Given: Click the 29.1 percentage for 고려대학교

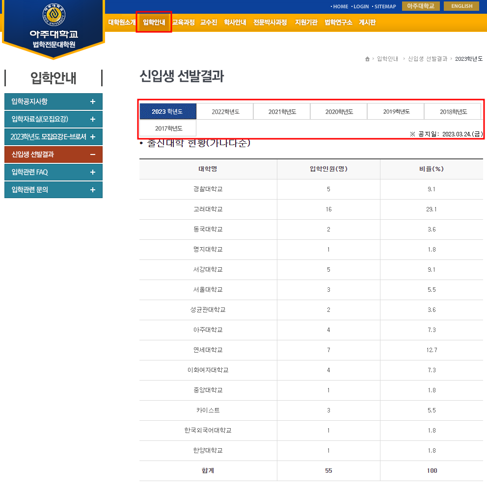Looking at the screenshot, I should pyautogui.click(x=432, y=209).
